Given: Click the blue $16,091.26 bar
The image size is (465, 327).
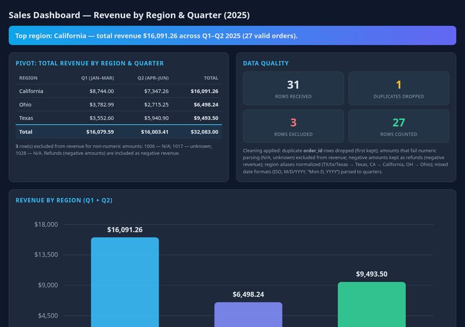Looking at the screenshot, I should pos(125,282).
